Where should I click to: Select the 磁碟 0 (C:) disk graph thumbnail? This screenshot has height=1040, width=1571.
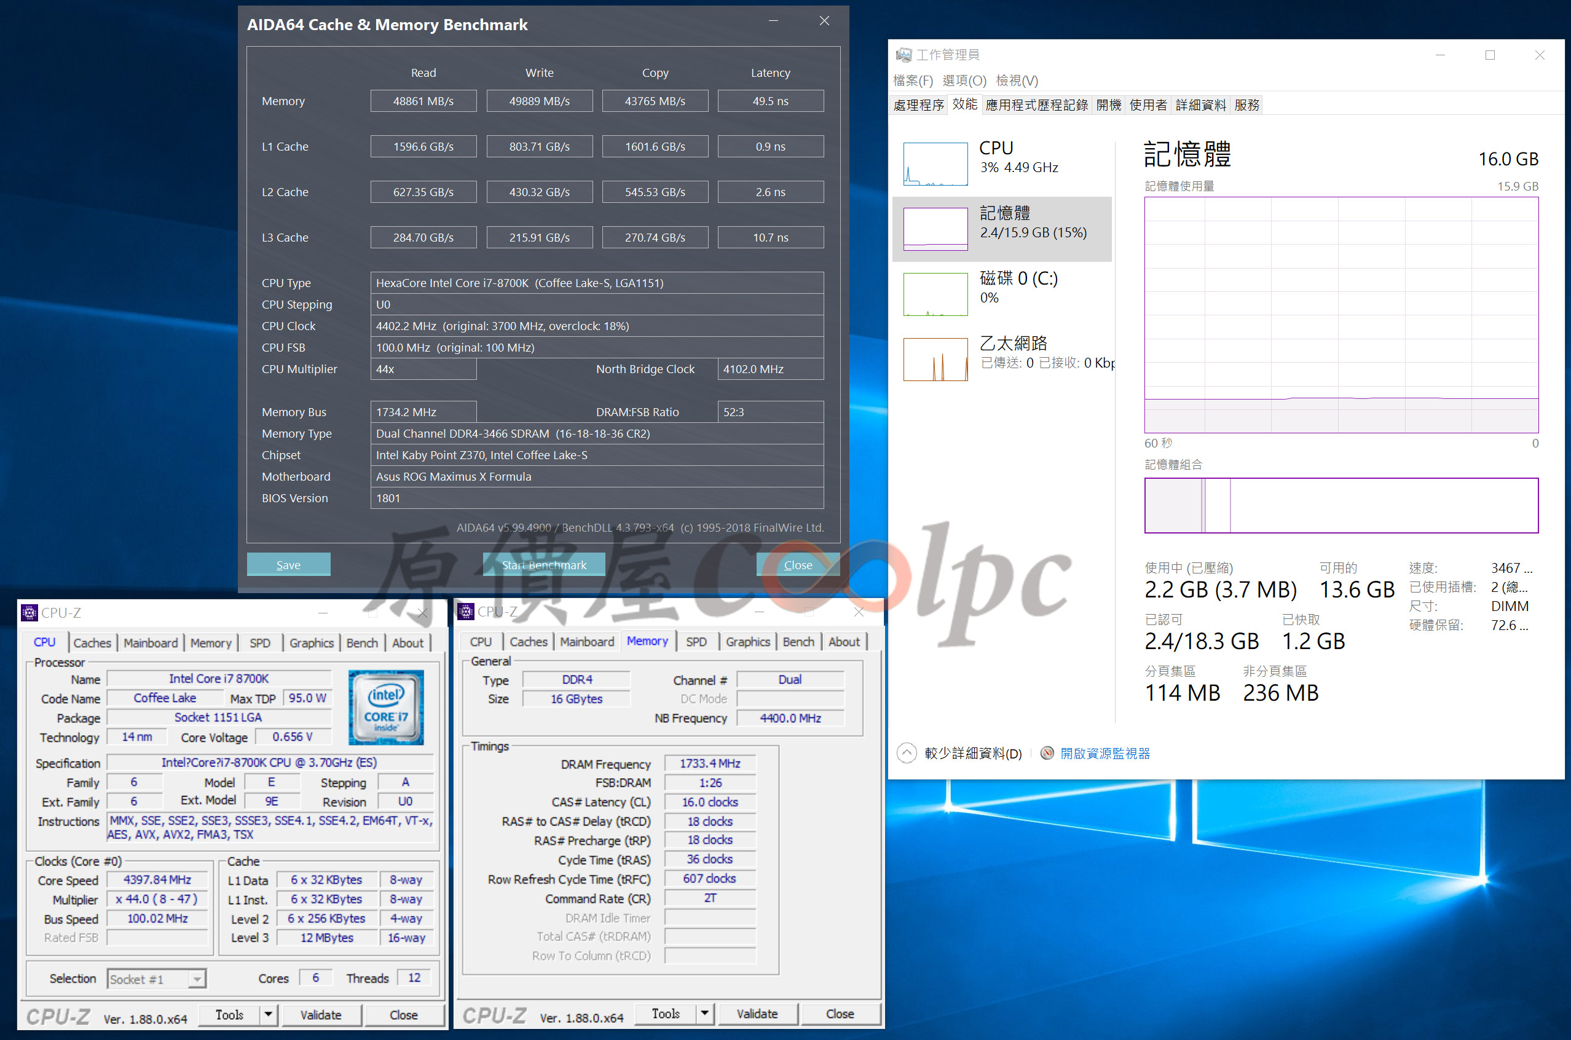coord(935,294)
